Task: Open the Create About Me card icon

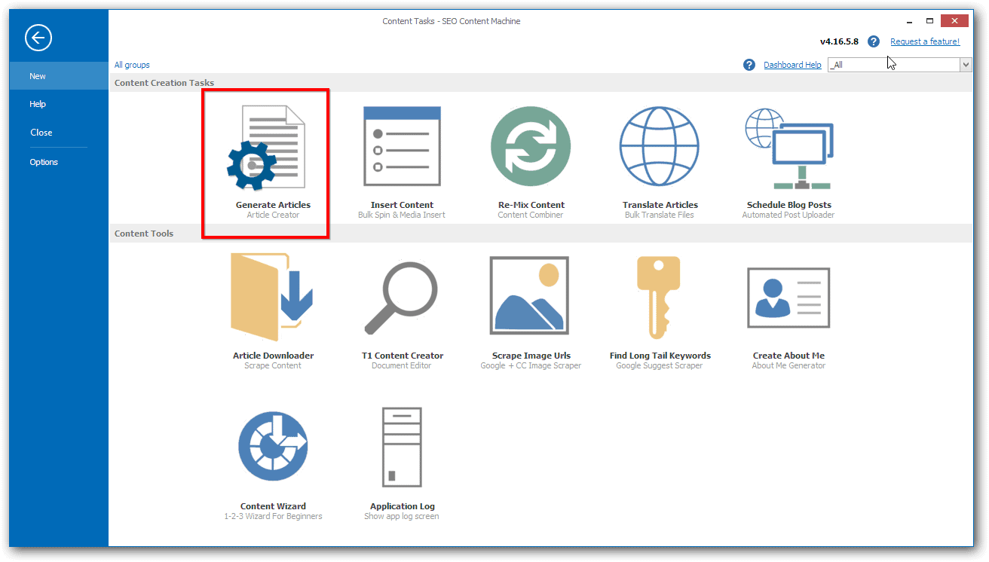Action: coord(788,298)
